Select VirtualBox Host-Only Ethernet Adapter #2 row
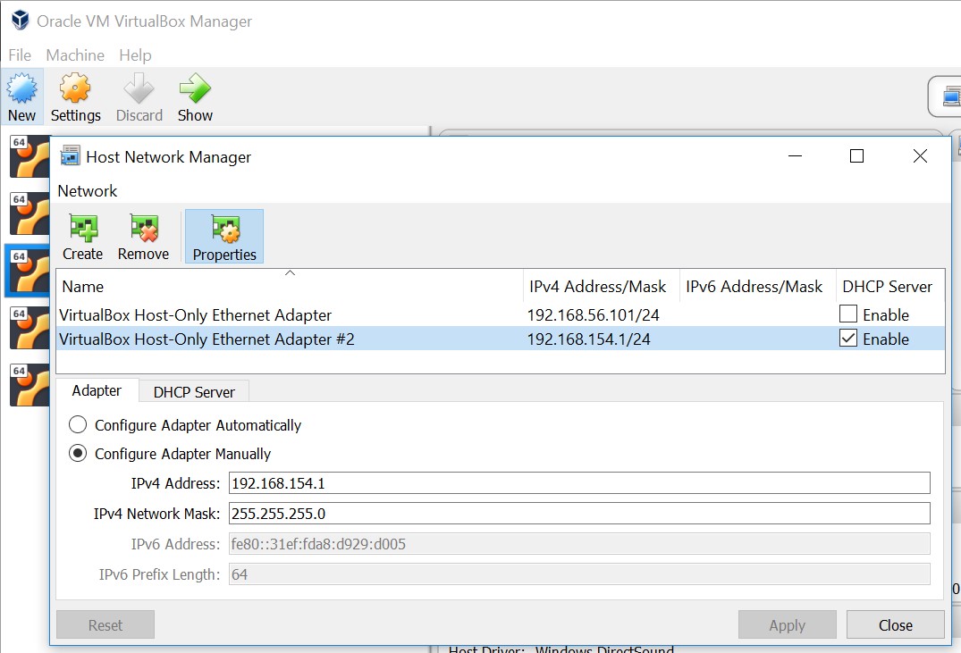The image size is (961, 653). (500, 339)
